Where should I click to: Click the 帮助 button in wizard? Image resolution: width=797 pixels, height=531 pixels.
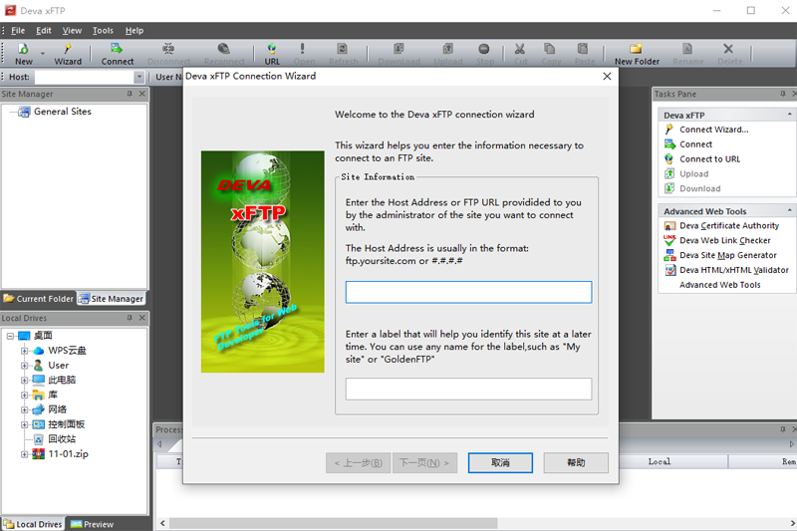(576, 463)
